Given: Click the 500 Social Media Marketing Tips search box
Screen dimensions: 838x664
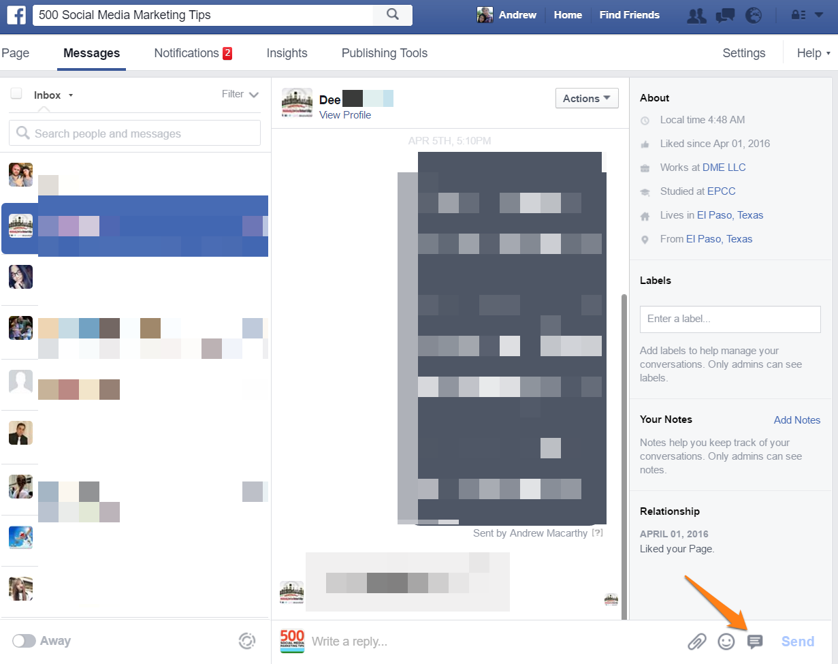Looking at the screenshot, I should click(203, 15).
